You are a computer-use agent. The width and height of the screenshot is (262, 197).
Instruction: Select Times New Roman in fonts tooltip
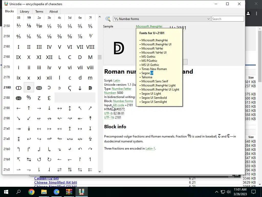tap(154, 69)
